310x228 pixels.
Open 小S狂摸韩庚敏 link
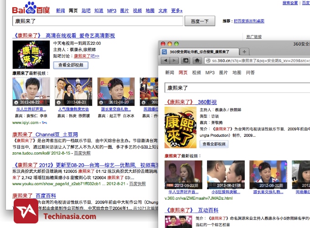[x=226, y=192]
